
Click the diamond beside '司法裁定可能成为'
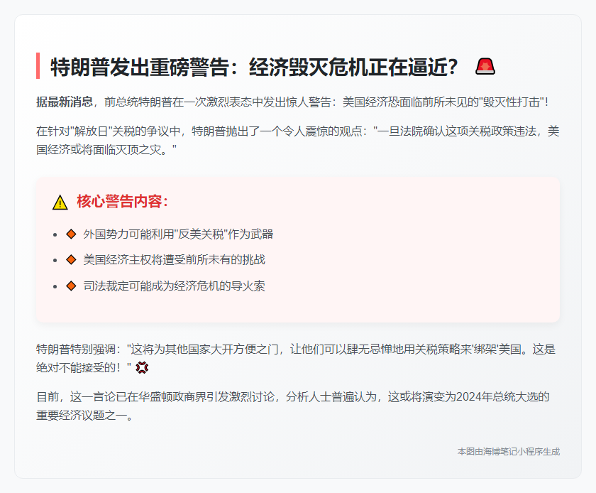click(x=71, y=286)
